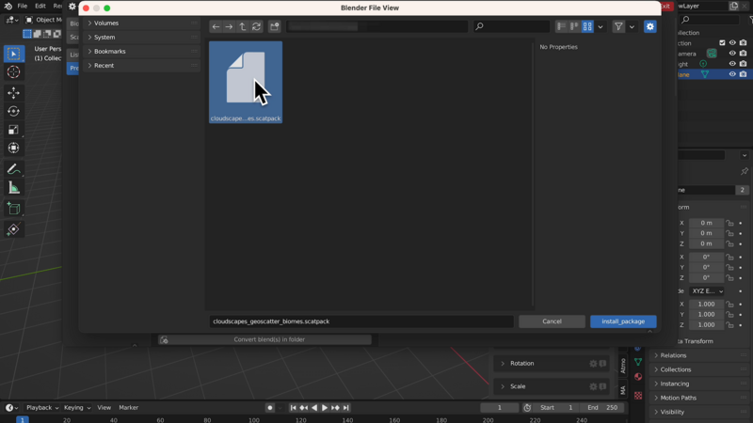This screenshot has height=423, width=753.
Task: Open the timeline View menu
Action: (x=104, y=408)
